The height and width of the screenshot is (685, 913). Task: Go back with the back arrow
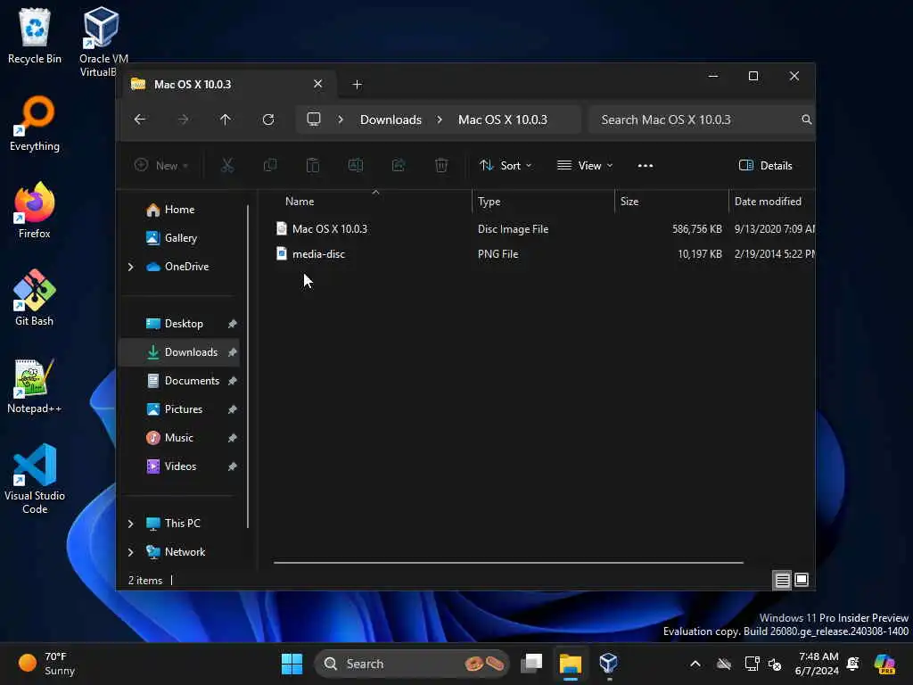[x=140, y=120]
